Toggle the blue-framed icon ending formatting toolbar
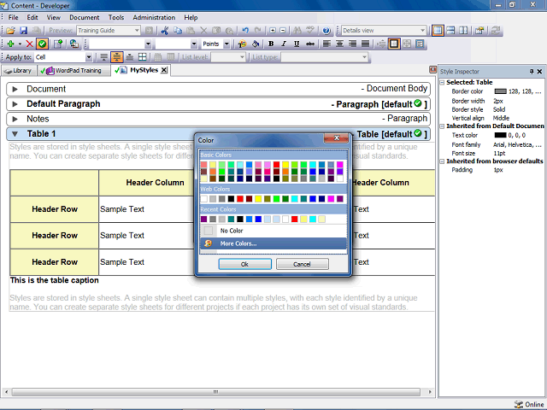The image size is (547, 410). 420,44
